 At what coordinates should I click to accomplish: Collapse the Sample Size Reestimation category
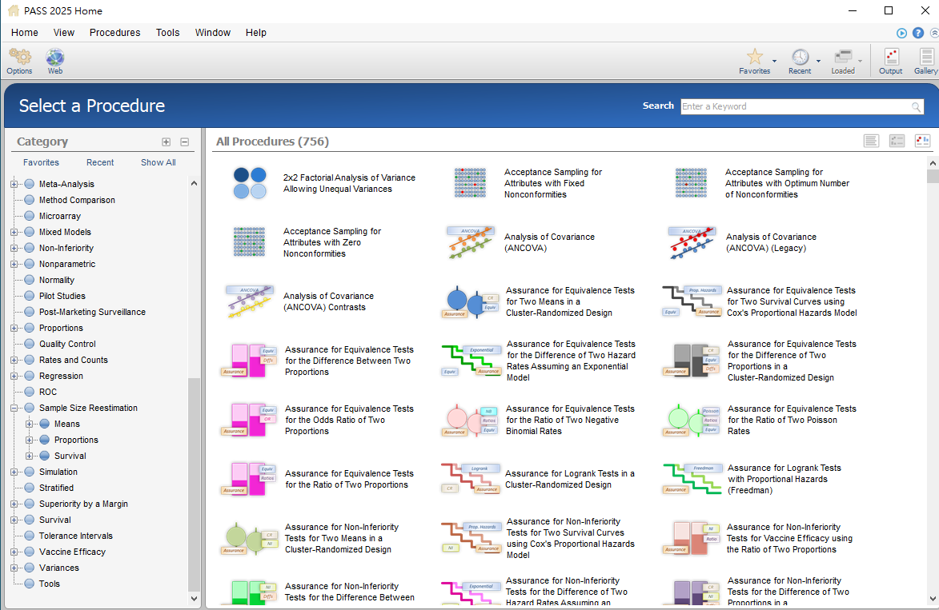(x=14, y=408)
